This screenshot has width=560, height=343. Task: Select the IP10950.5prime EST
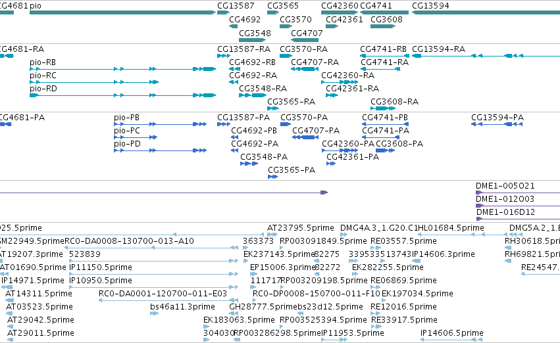pos(153,287)
